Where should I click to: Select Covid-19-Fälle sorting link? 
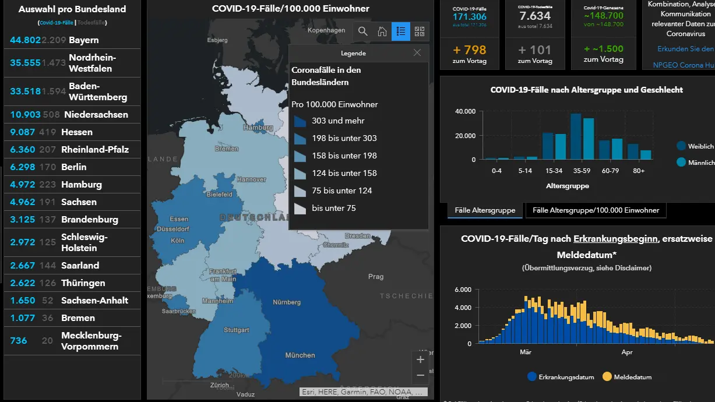pyautogui.click(x=56, y=23)
